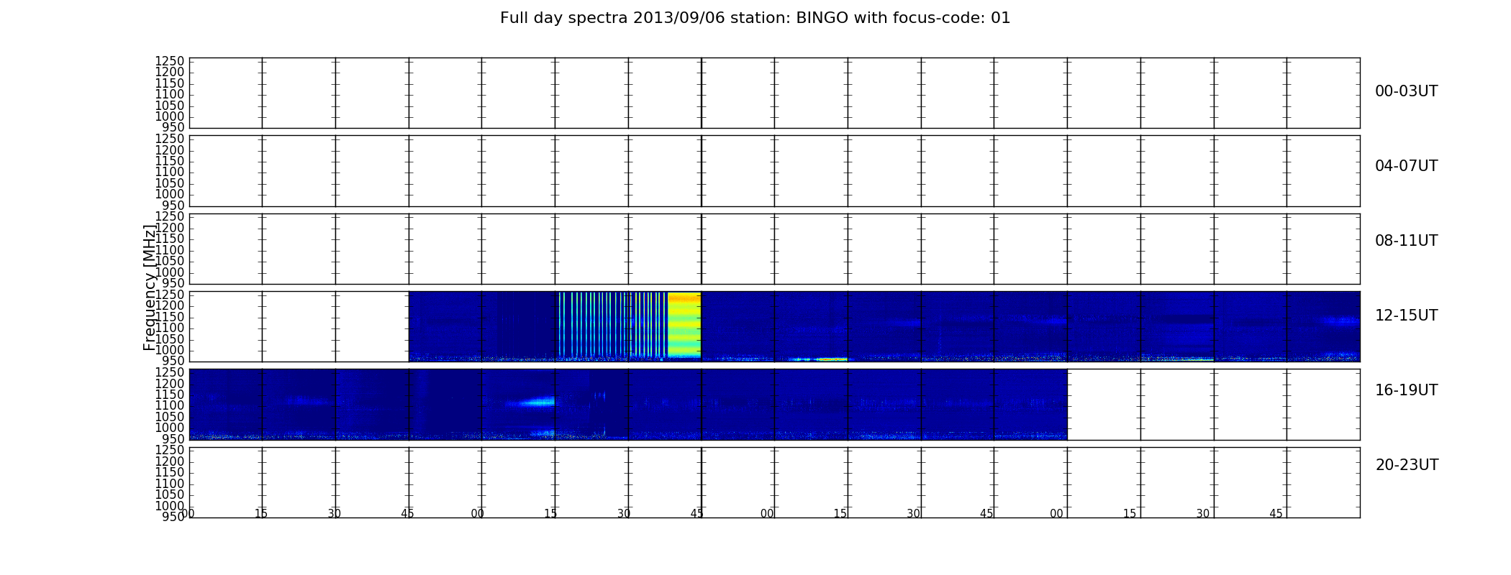Image resolution: width=1511 pixels, height=575 pixels.
Task: Select the '12-15UT' panel label
Action: point(1406,316)
